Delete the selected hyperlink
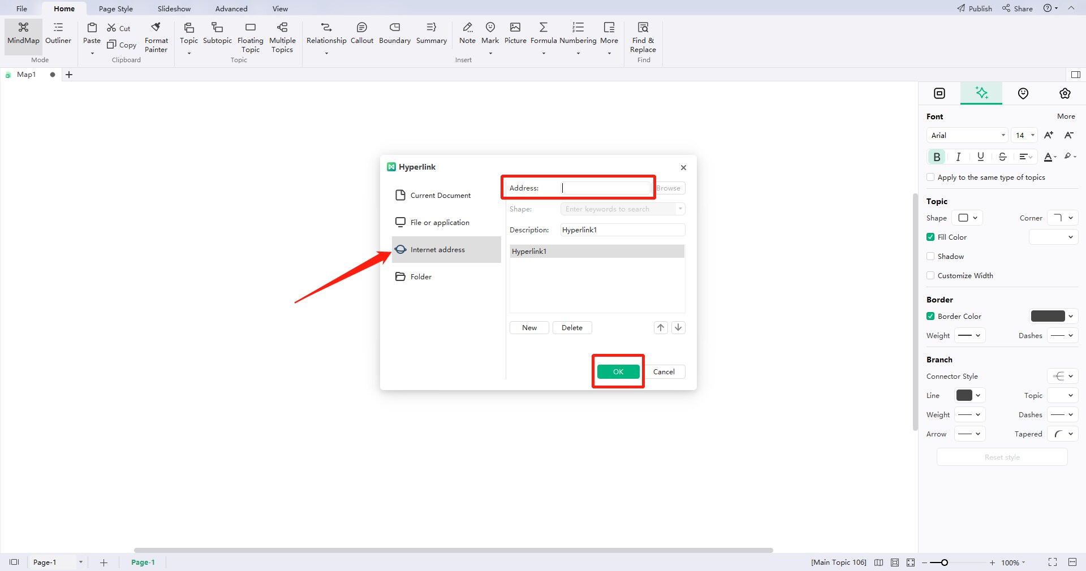Screen dimensions: 1086x571 (572, 327)
